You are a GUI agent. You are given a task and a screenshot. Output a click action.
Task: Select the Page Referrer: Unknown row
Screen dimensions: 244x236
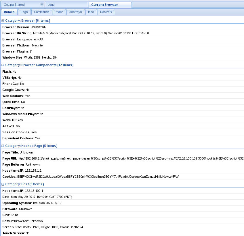pyautogui.click(x=122, y=164)
